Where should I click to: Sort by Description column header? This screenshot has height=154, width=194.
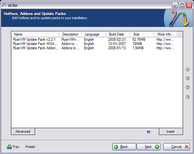click(70, 34)
